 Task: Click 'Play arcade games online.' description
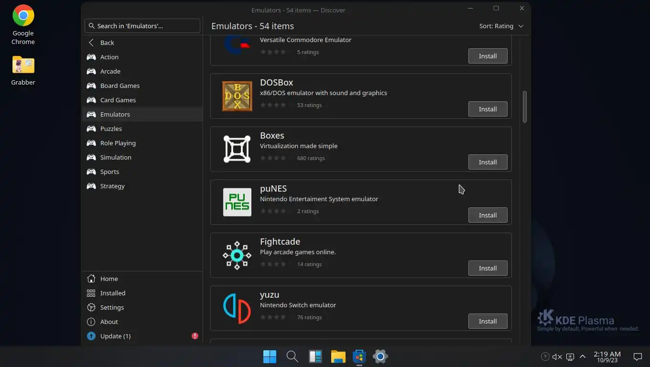[298, 252]
